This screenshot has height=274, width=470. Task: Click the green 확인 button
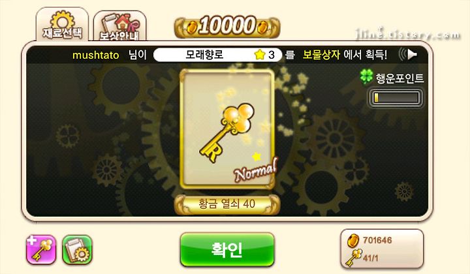(x=227, y=250)
